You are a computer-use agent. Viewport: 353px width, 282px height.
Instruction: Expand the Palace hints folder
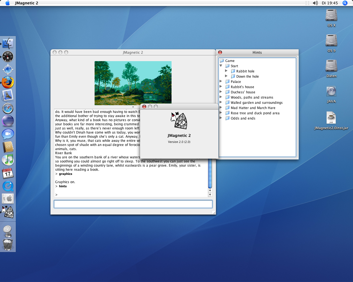[x=221, y=82]
